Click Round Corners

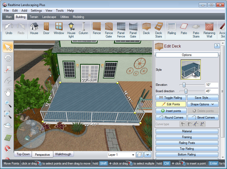[x=171, y=118]
